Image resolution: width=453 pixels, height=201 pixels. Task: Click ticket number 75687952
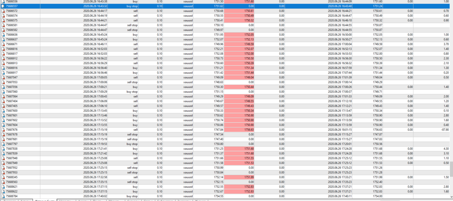tap(12, 168)
